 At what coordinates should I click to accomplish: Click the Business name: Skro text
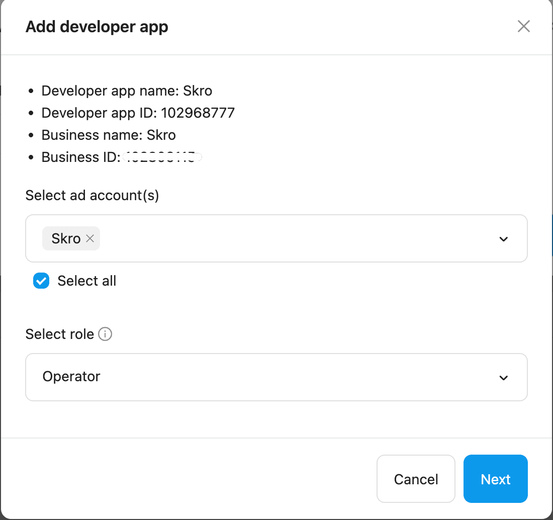[x=109, y=135]
